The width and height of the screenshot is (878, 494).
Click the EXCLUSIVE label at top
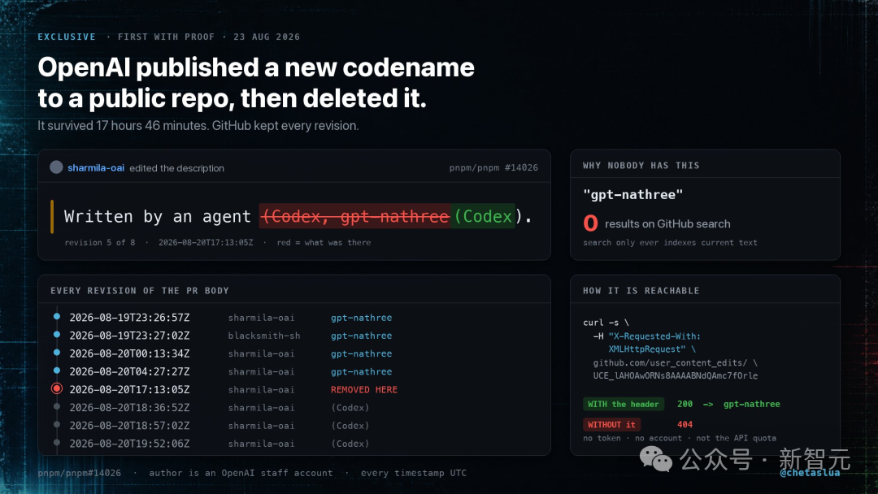click(x=67, y=37)
